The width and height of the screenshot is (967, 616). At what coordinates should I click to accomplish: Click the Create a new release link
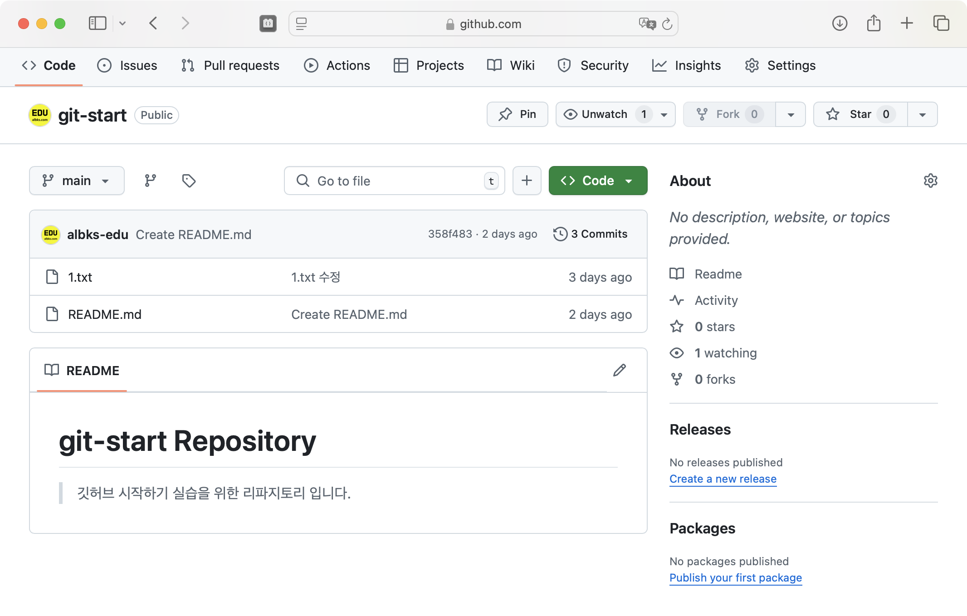723,479
